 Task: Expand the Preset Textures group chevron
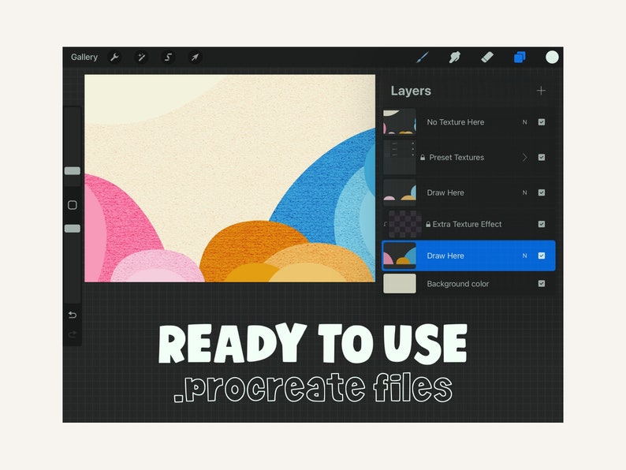(524, 158)
